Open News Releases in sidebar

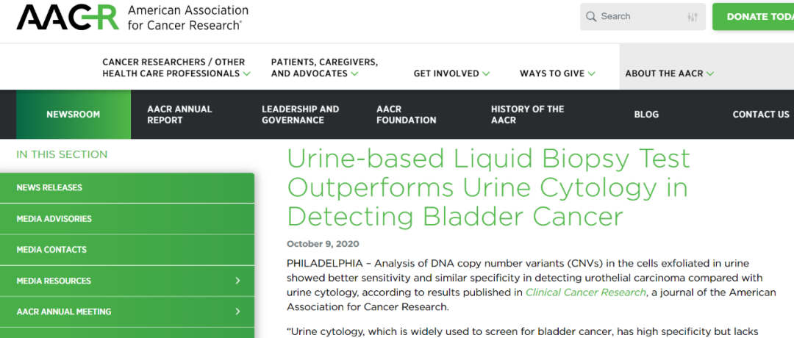pyautogui.click(x=49, y=187)
